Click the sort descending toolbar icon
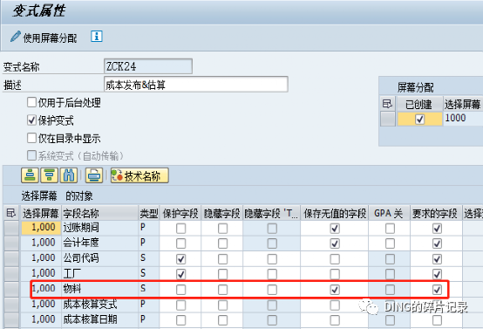Screen dimensions: 483x329 click(50, 175)
